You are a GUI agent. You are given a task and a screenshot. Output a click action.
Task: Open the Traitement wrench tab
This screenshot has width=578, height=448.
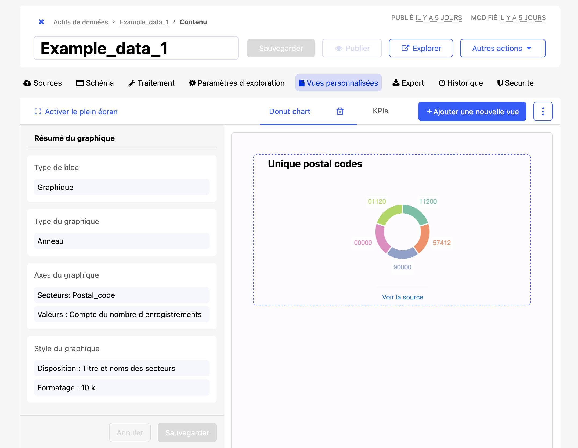coord(152,83)
